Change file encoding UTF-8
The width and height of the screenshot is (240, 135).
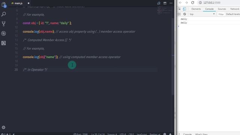pyautogui.click(x=123, y=134)
